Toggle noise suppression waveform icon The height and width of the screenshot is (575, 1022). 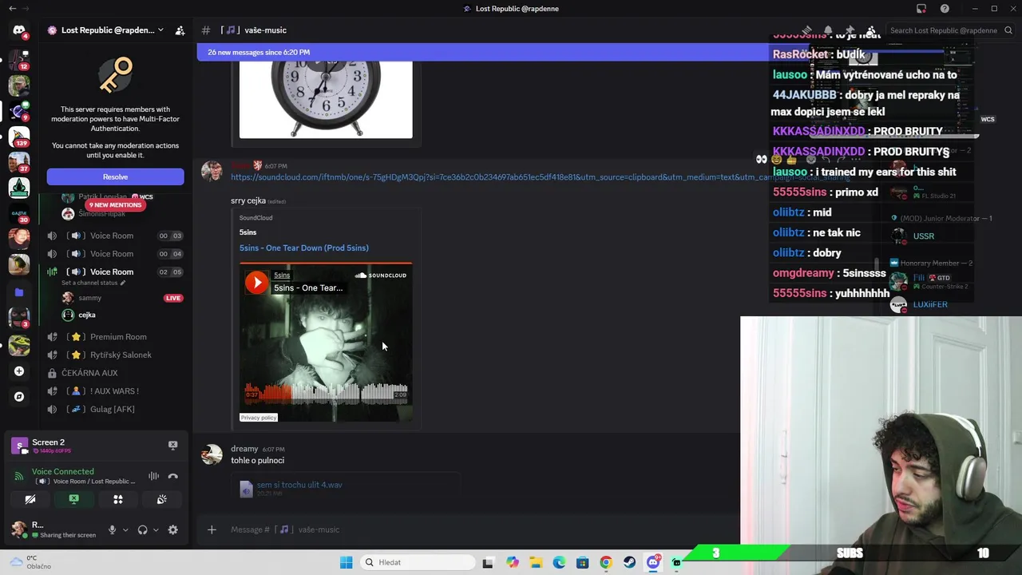[153, 476]
